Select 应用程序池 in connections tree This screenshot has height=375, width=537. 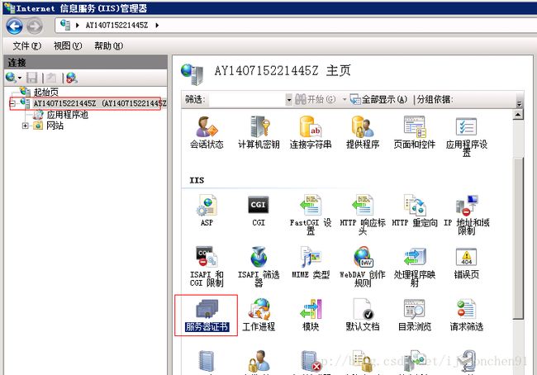[x=68, y=115]
